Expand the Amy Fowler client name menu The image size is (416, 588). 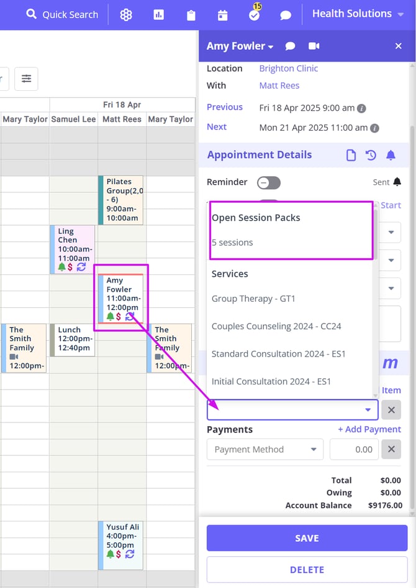click(x=240, y=46)
